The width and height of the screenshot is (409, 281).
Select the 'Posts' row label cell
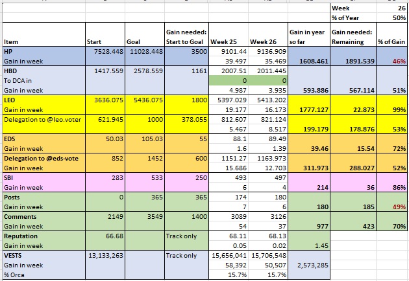pyautogui.click(x=44, y=197)
